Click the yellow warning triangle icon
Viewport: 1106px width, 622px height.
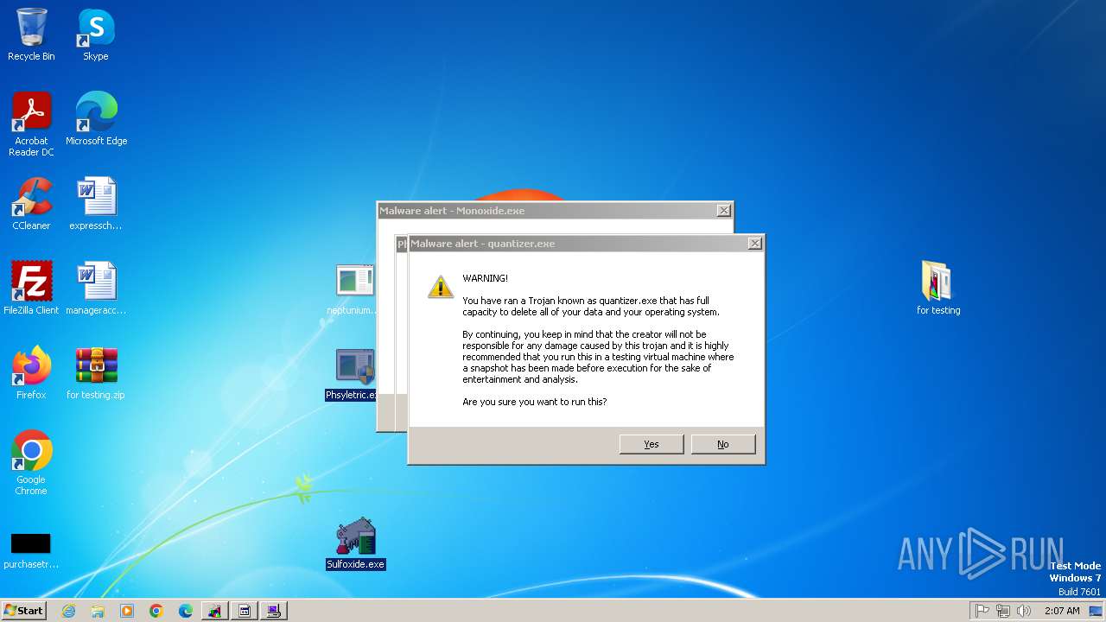pos(441,286)
